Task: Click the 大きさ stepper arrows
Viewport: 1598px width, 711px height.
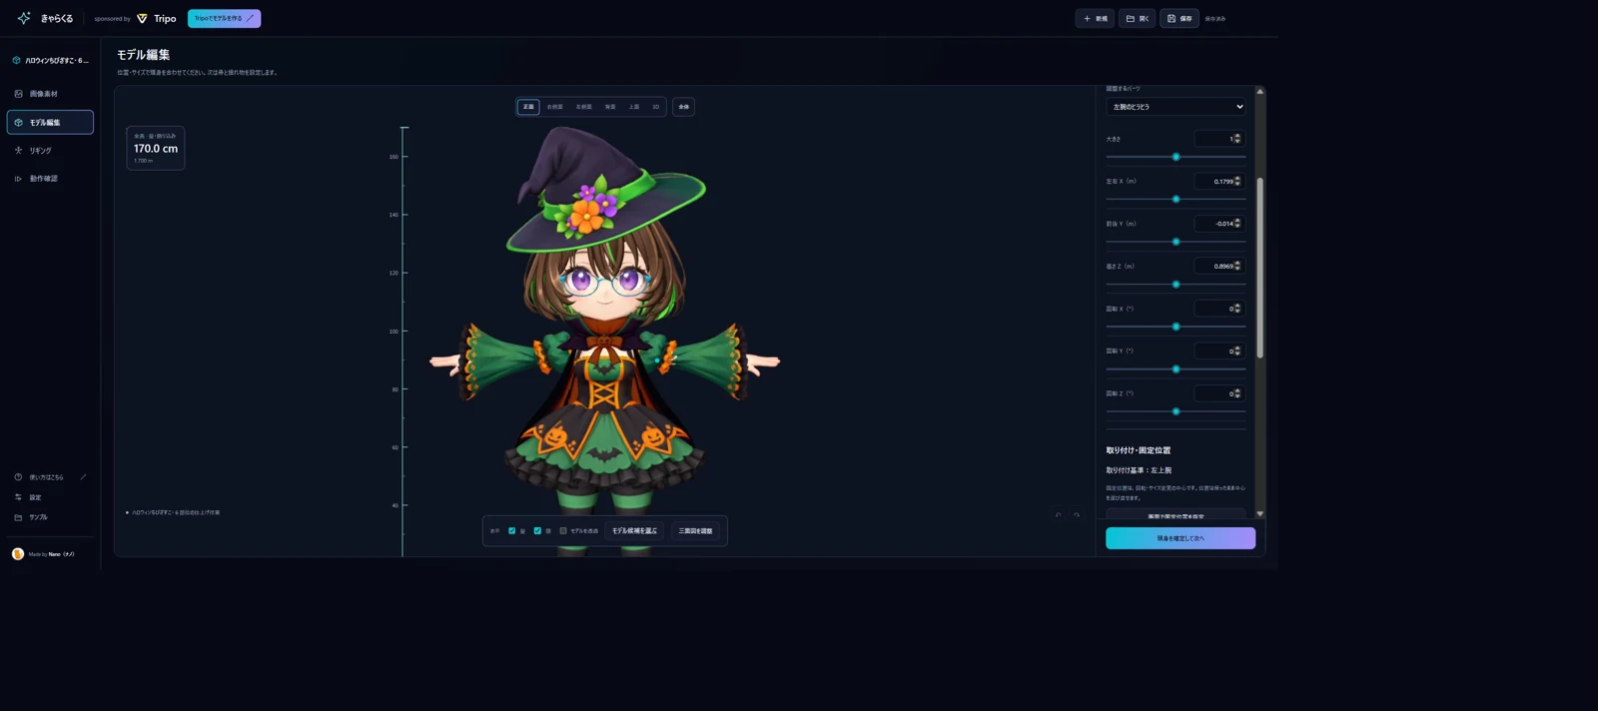Action: point(1237,139)
